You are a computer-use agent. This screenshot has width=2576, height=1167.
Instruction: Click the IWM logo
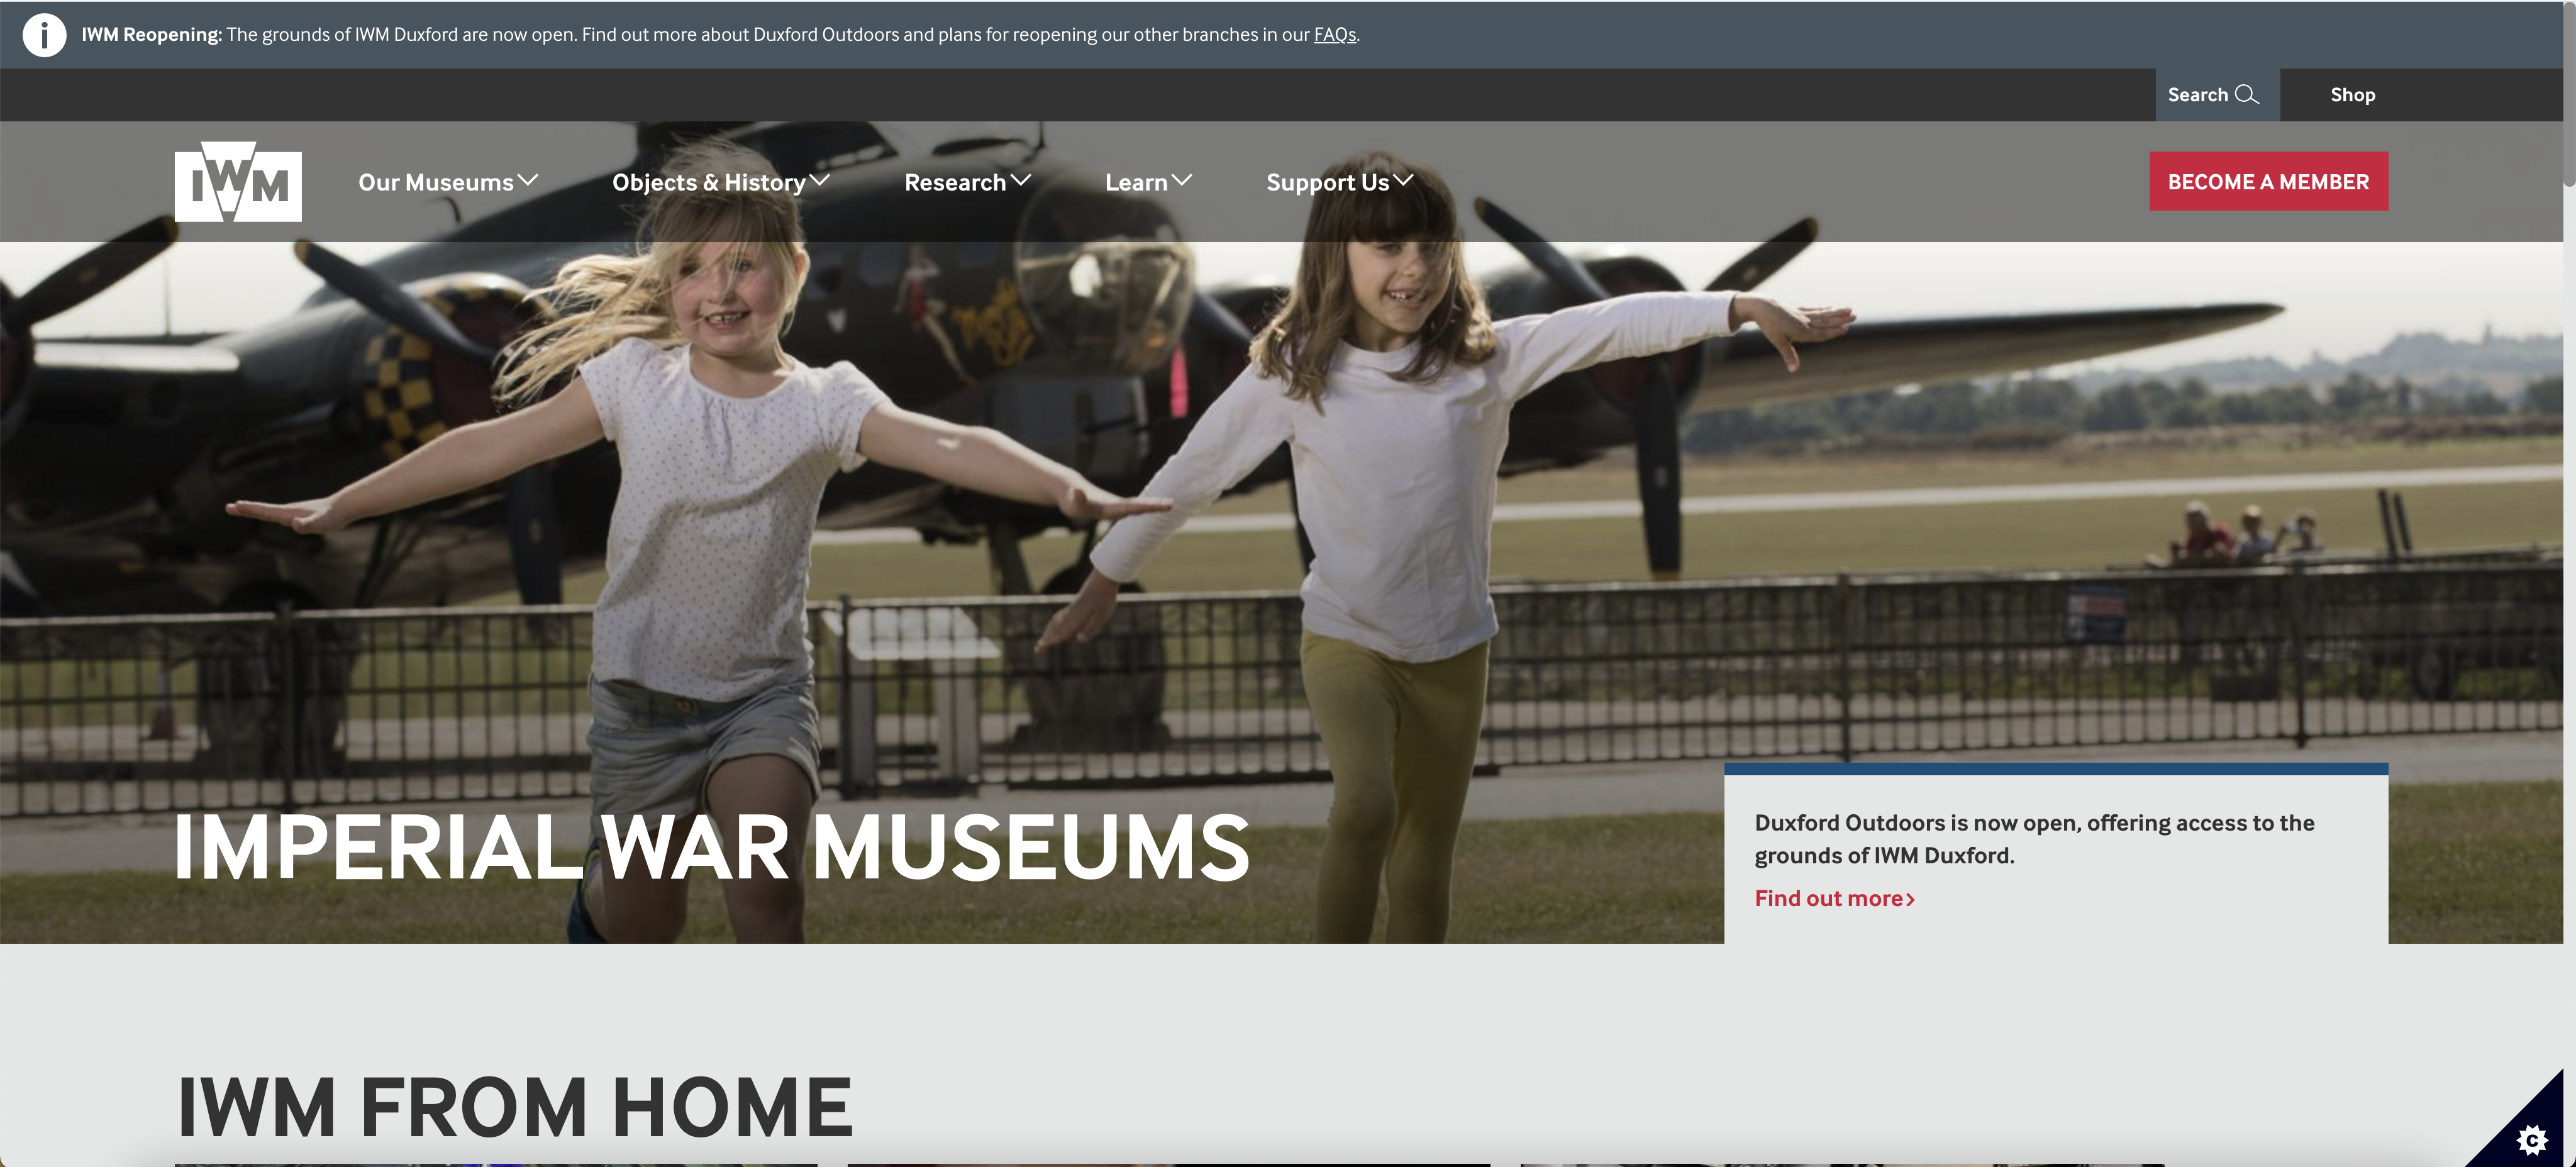[238, 182]
